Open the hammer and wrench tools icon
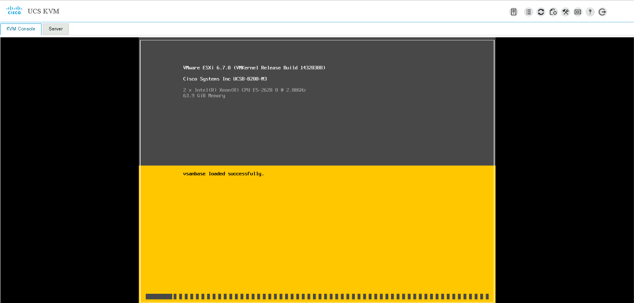634x303 pixels. 566,12
